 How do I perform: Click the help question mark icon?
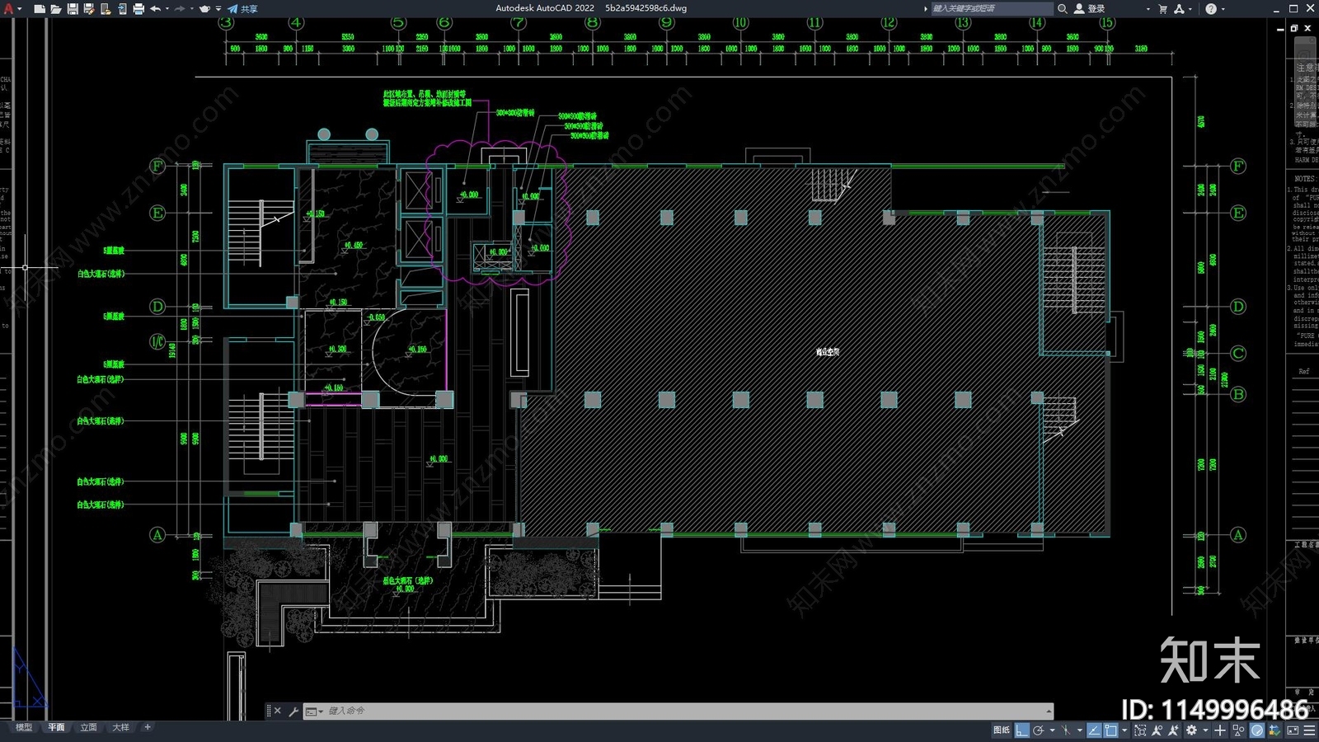(1211, 8)
